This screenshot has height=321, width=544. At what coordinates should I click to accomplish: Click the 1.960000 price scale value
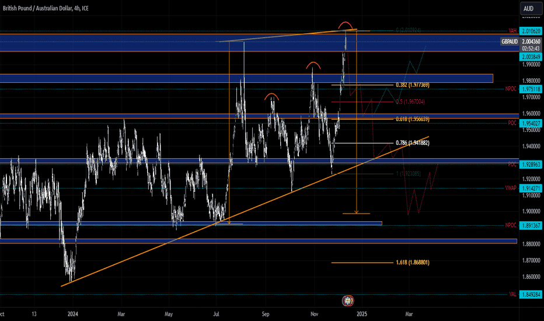click(531, 113)
